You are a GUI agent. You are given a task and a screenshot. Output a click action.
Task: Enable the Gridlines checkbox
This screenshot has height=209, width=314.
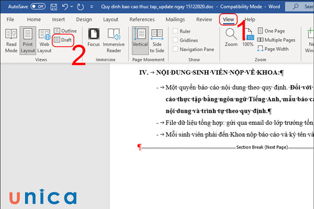point(175,40)
